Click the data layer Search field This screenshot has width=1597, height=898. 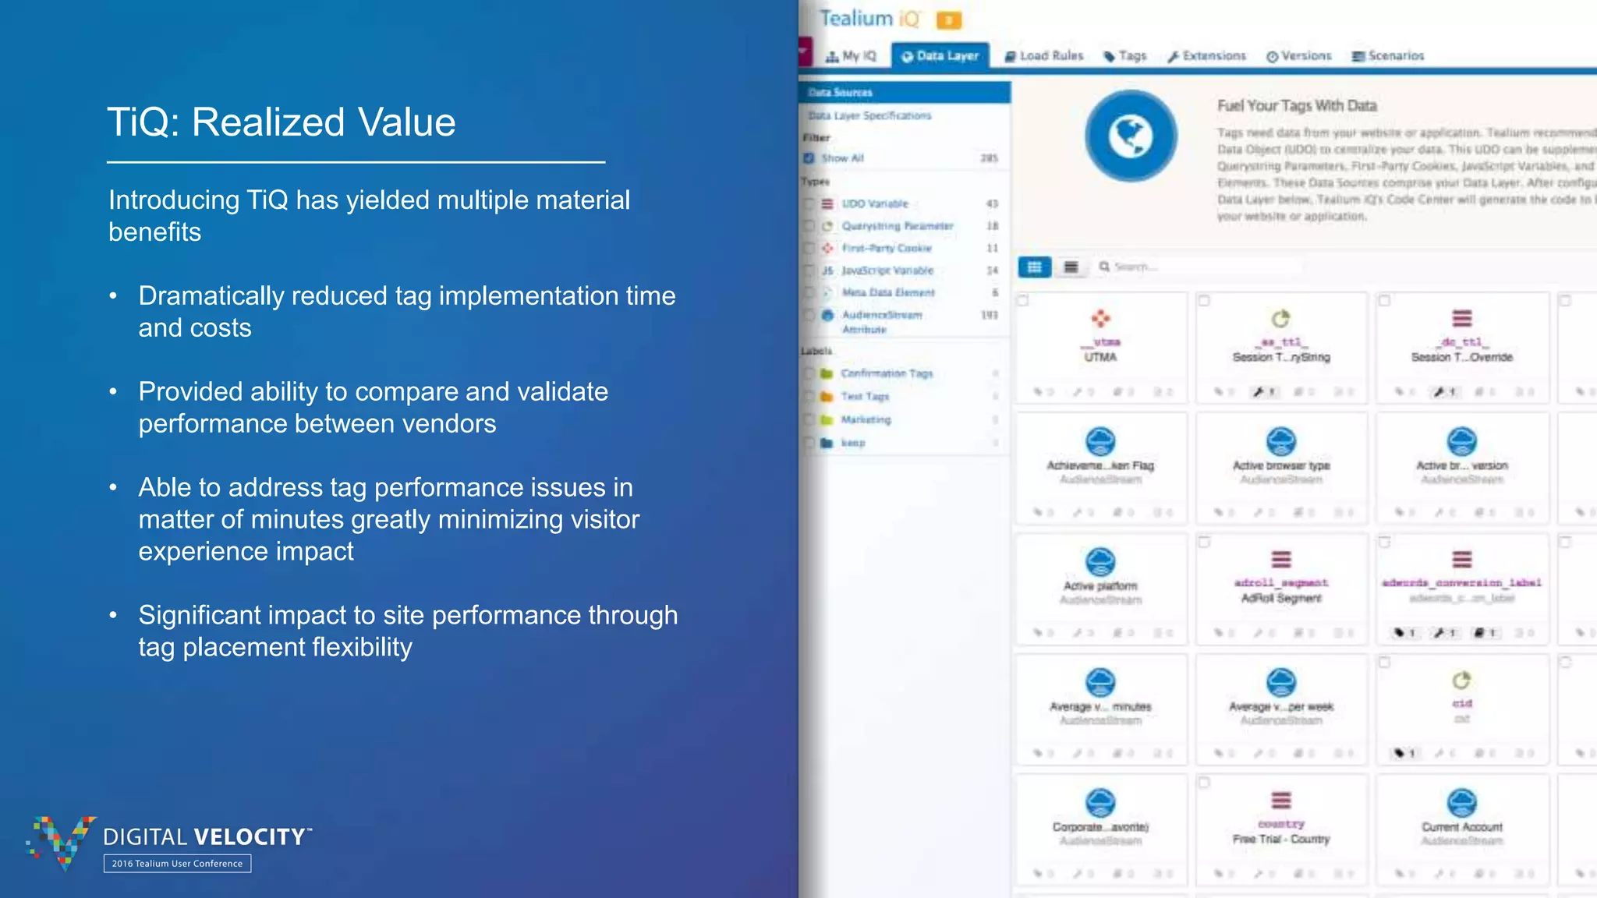(1201, 267)
